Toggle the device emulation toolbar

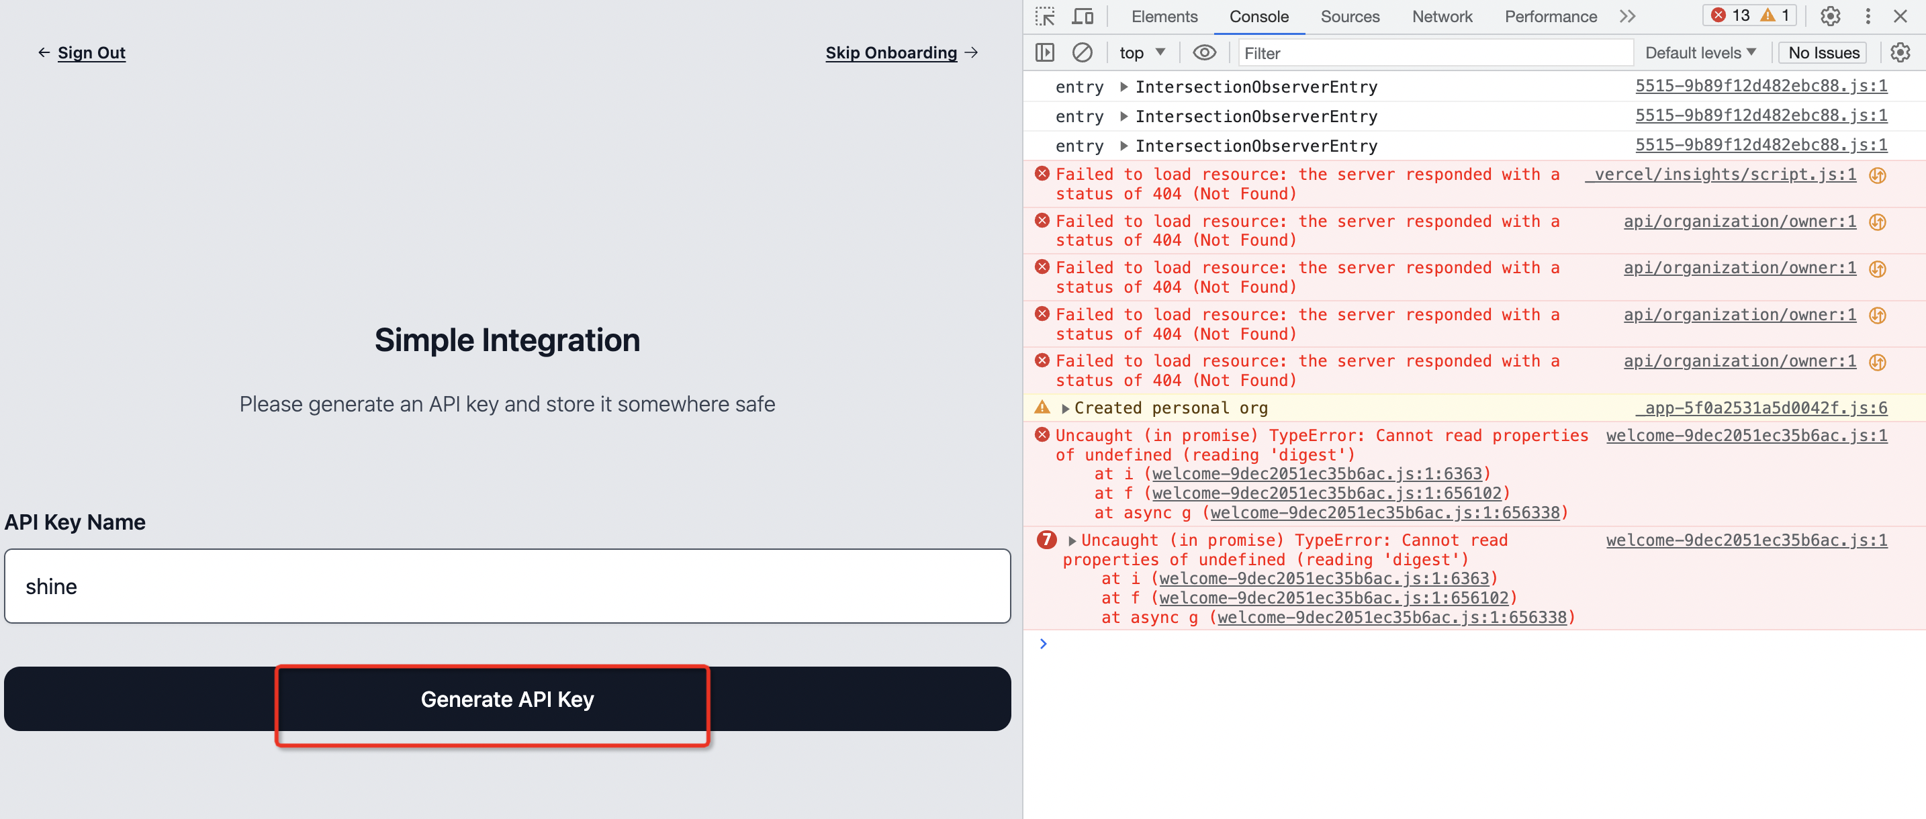pos(1083,16)
